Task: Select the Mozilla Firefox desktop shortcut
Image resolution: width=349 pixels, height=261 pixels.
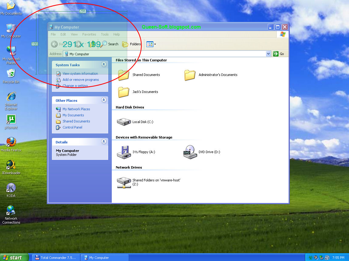Action: (11, 145)
